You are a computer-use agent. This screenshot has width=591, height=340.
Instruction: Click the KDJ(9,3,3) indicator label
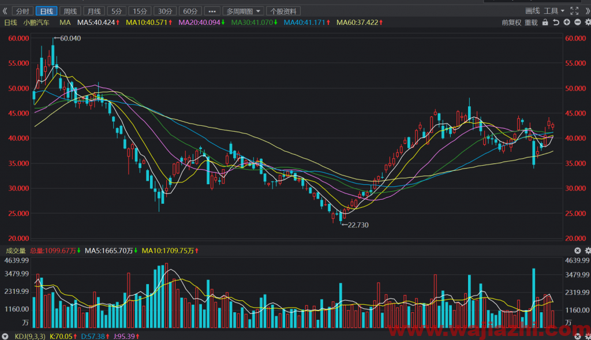(x=30, y=336)
